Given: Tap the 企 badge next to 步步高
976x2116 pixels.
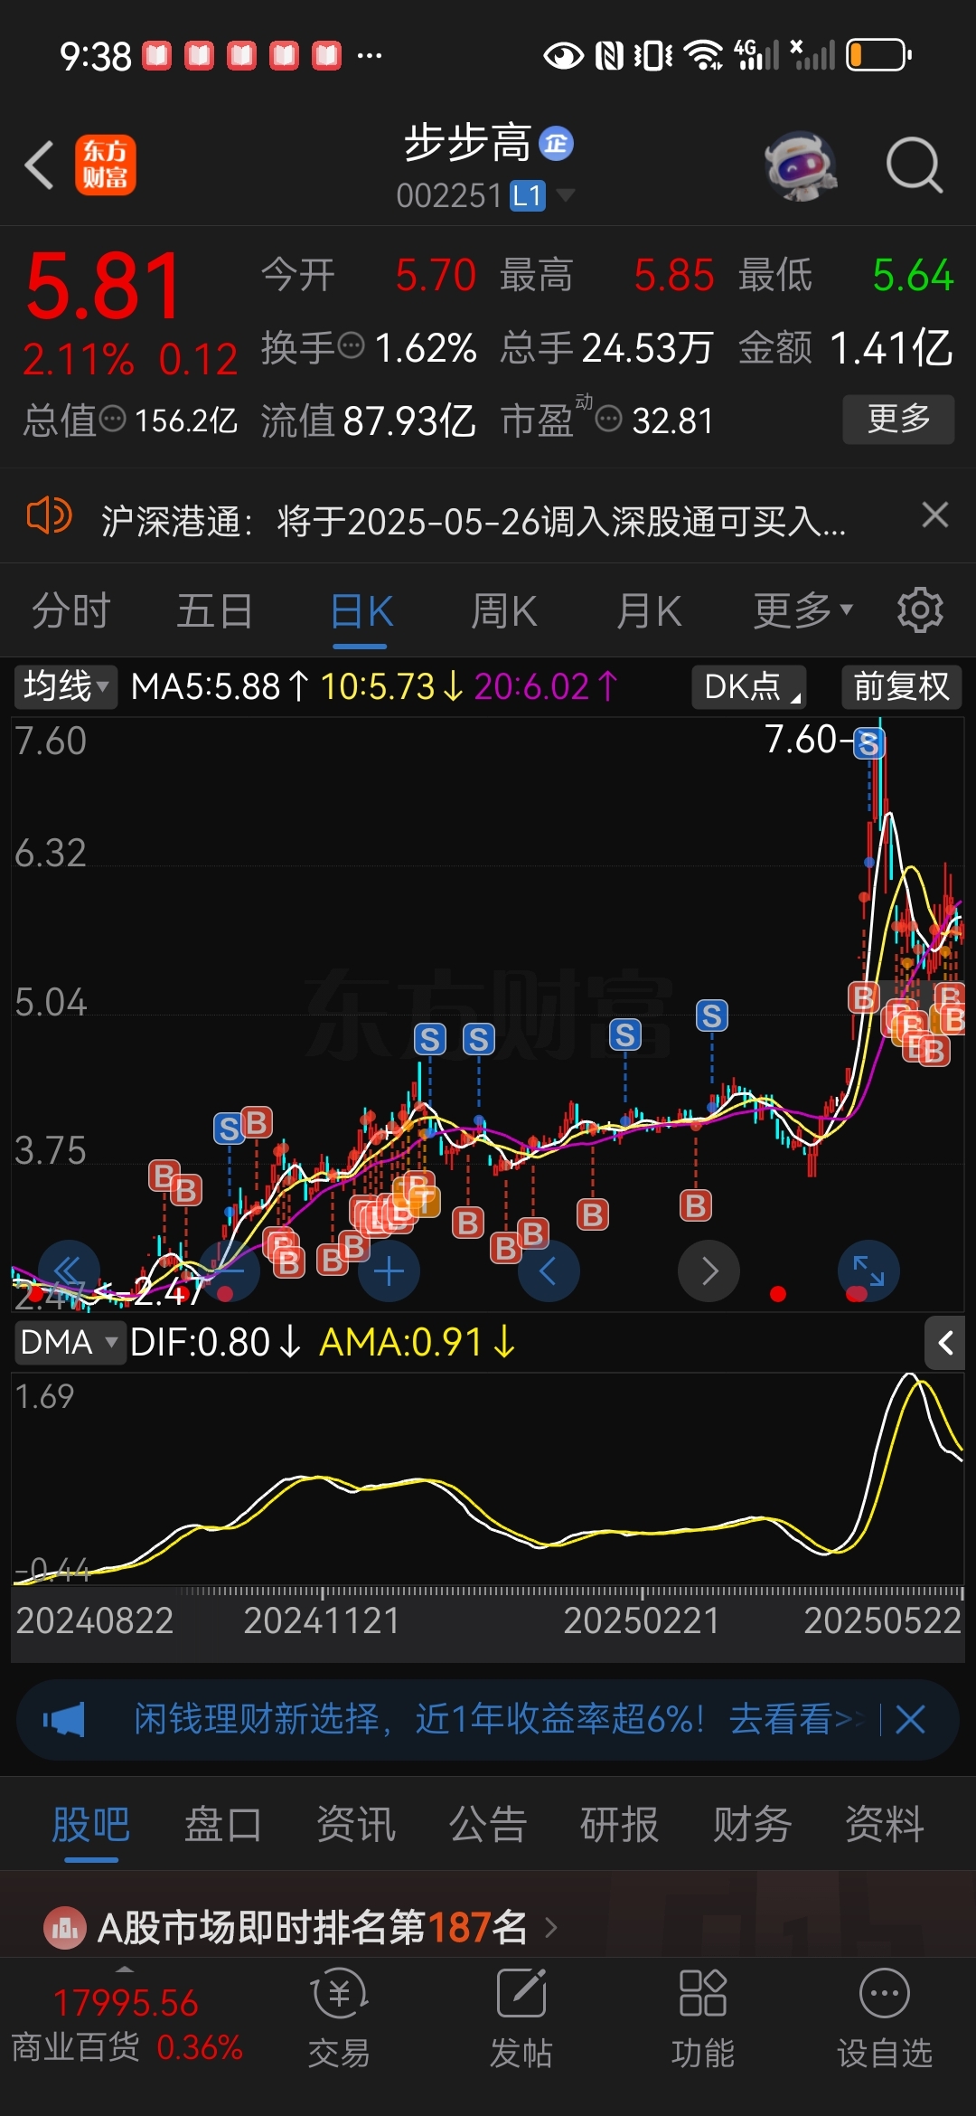Looking at the screenshot, I should click(x=556, y=143).
